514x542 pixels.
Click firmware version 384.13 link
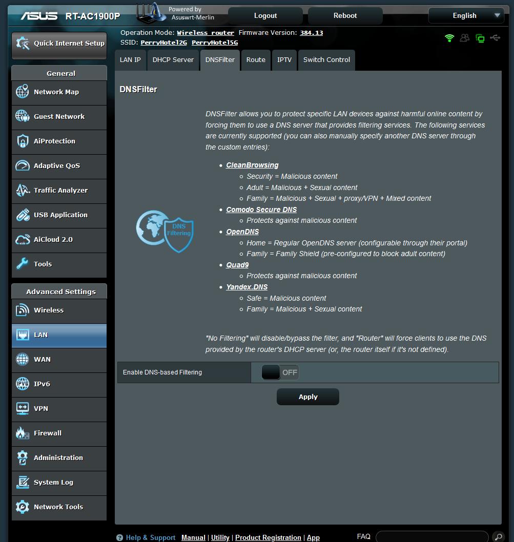(x=311, y=33)
